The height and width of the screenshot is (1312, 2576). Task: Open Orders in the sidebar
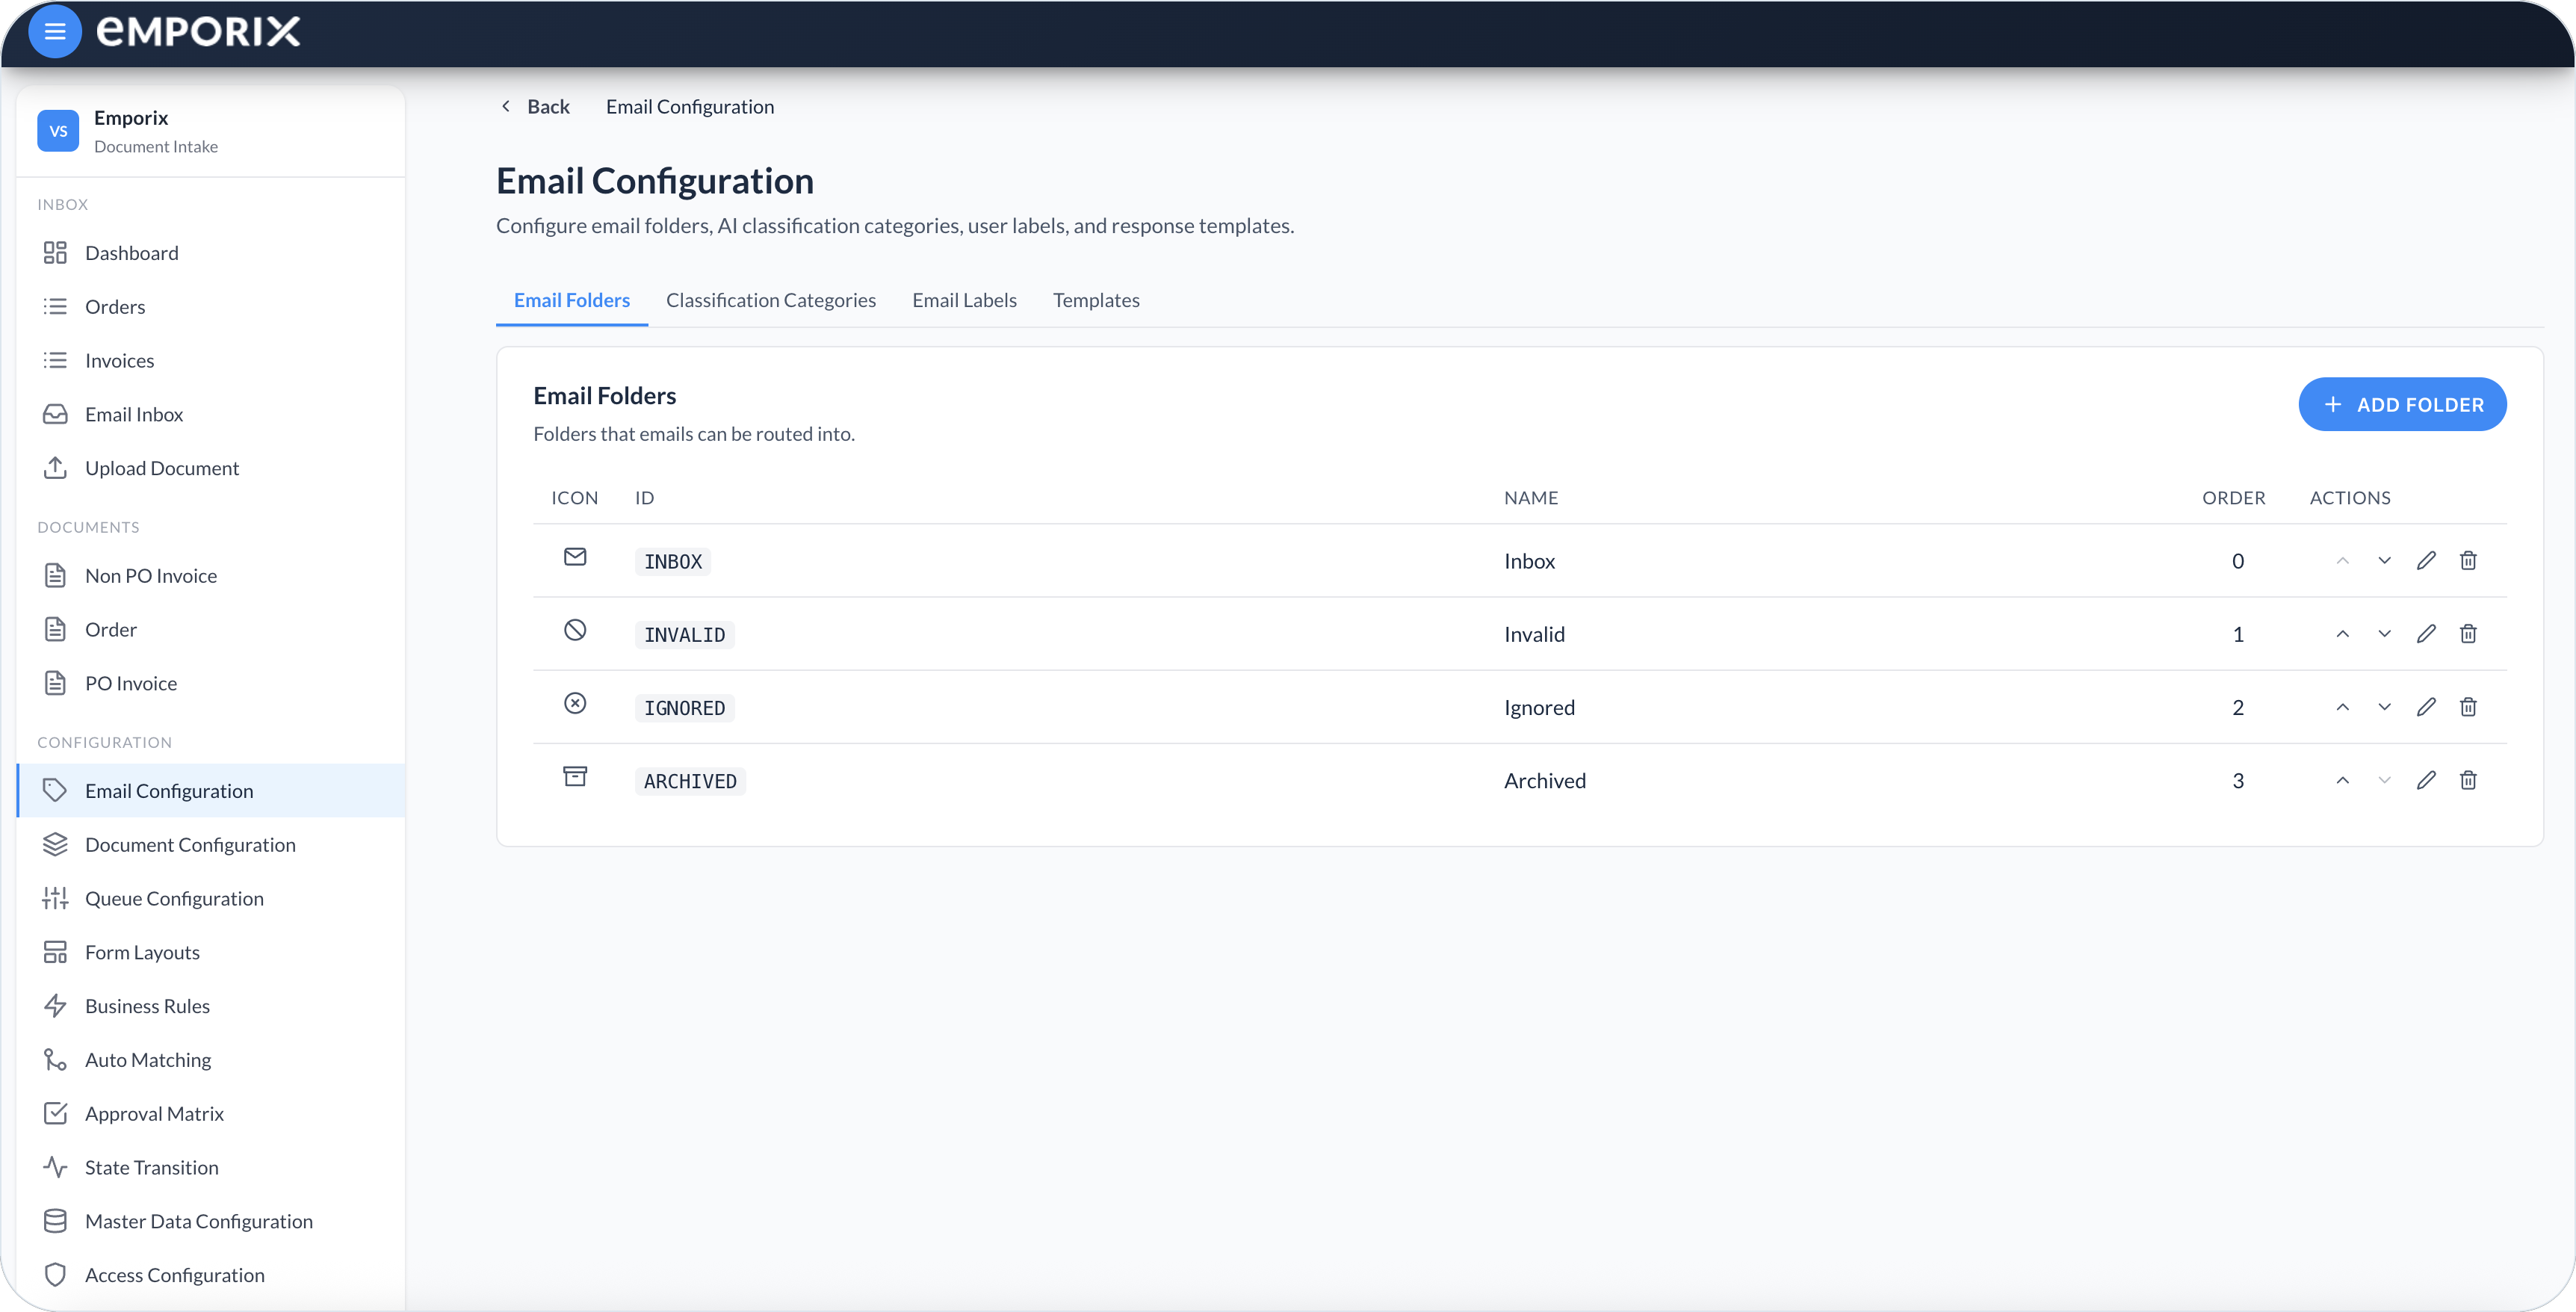[x=211, y=307]
